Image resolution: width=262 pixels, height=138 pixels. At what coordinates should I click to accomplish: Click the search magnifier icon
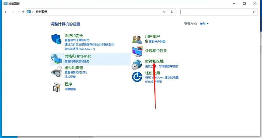pyautogui.click(x=254, y=12)
